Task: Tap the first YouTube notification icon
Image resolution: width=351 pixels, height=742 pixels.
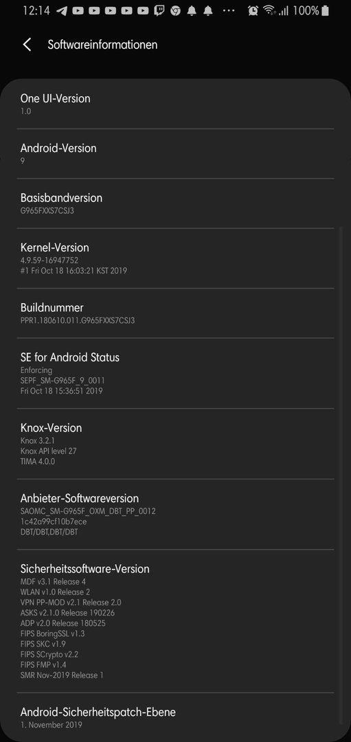Action: (x=78, y=10)
